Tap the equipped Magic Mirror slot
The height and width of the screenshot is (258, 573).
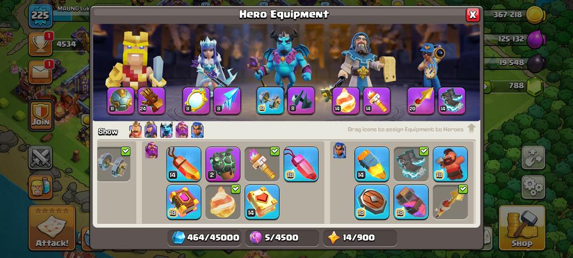(196, 100)
